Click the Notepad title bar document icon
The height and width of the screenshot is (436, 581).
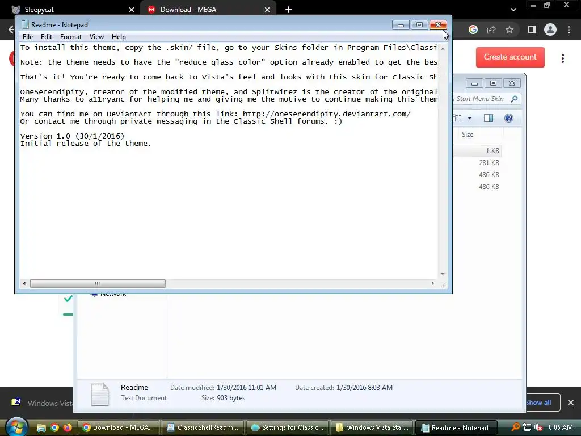tap(25, 24)
